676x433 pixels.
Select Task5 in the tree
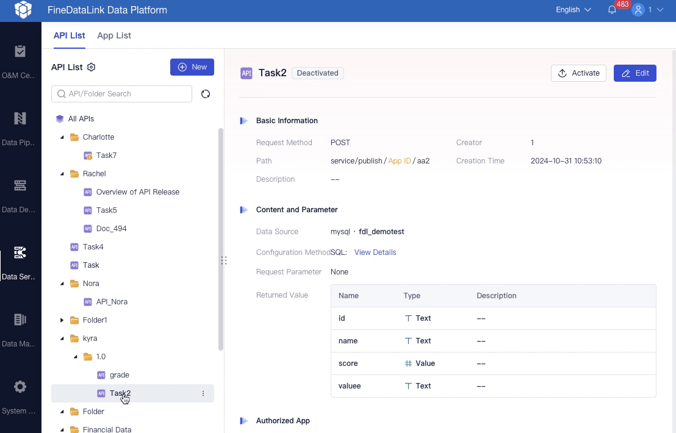[x=107, y=210]
